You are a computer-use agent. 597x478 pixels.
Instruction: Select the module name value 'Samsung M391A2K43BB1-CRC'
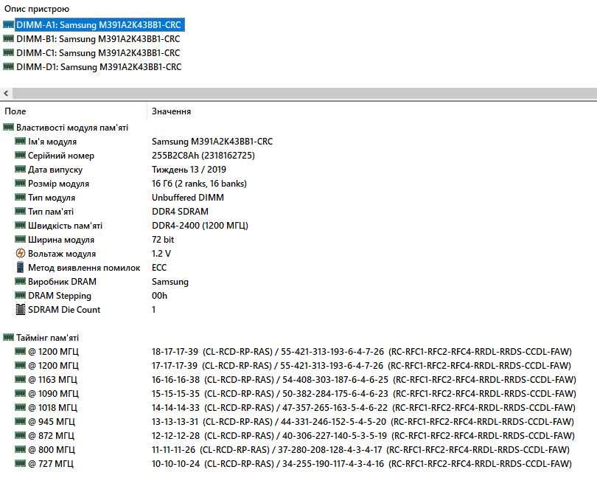212,142
